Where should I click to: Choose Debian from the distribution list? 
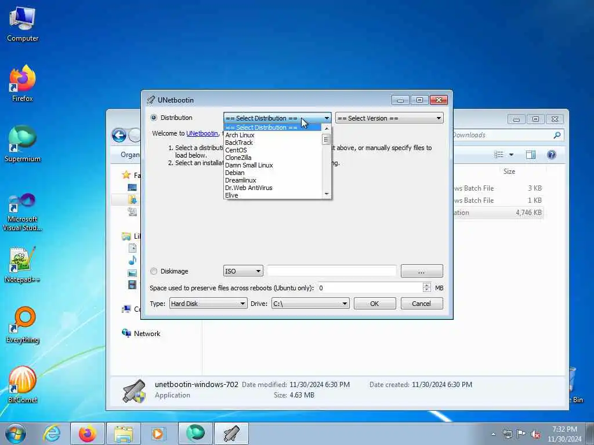point(273,173)
